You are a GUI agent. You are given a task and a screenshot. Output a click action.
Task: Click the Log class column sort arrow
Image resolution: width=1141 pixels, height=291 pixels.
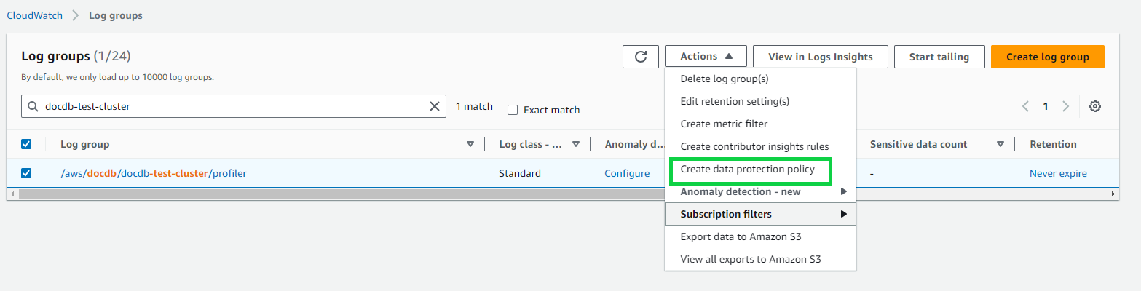coord(576,144)
